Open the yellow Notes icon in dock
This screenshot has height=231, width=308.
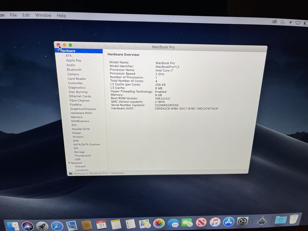[x=116, y=225]
